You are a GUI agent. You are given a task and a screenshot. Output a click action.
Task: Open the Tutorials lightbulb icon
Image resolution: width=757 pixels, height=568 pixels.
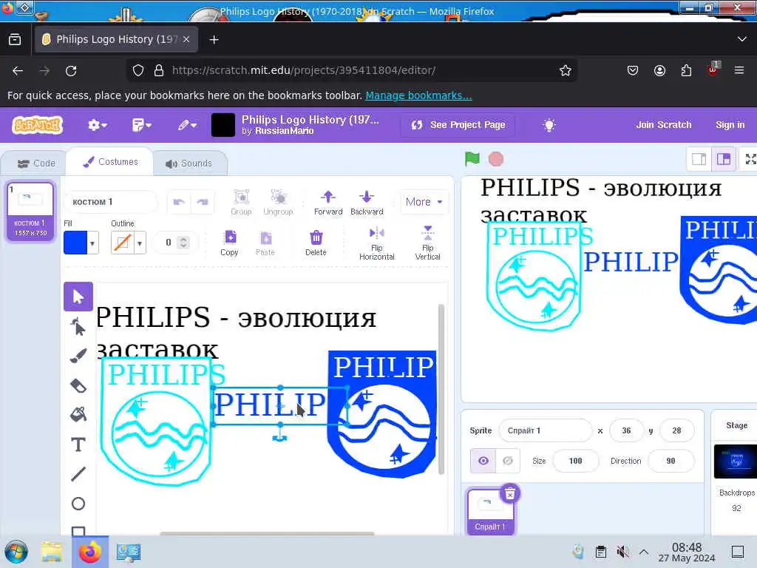[549, 125]
